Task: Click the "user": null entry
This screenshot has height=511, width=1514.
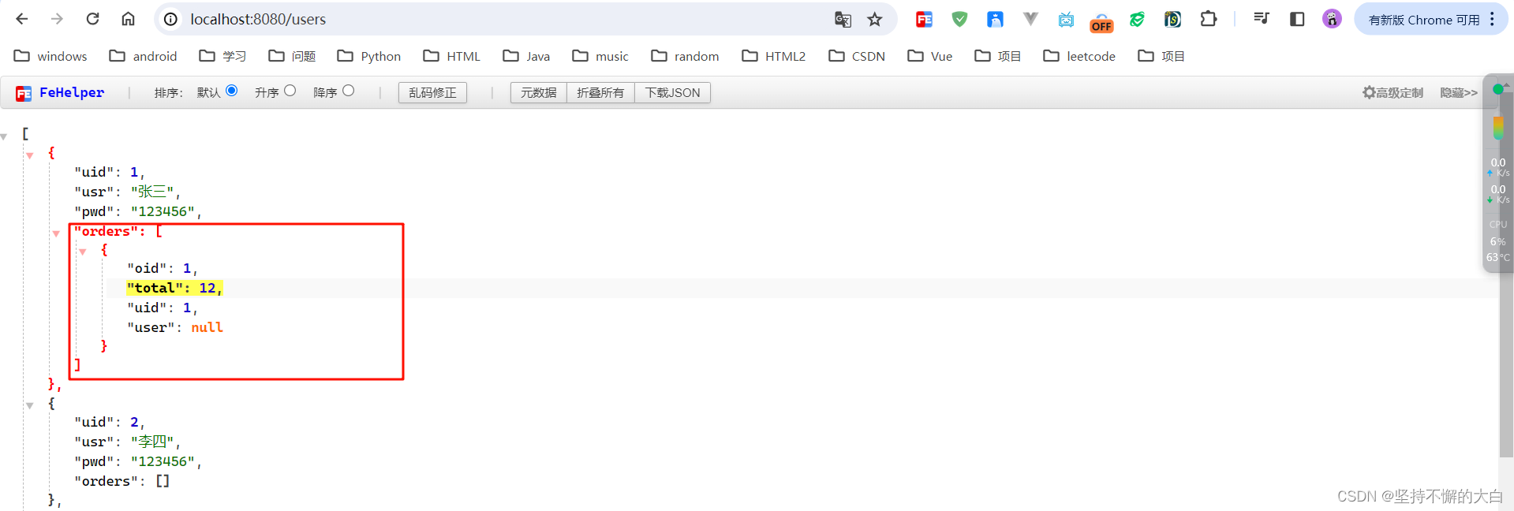Action: click(x=175, y=327)
